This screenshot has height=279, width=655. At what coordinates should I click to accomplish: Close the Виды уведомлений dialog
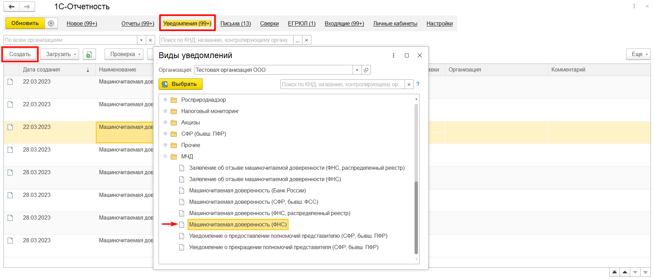[420, 55]
